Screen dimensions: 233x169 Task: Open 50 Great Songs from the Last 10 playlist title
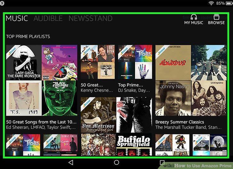click(41, 122)
